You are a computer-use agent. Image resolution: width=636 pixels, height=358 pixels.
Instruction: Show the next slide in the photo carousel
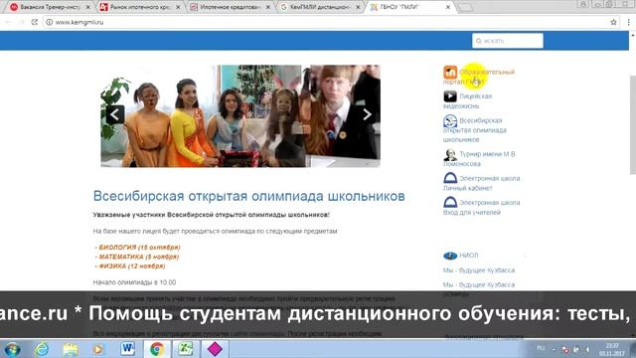pos(367,114)
